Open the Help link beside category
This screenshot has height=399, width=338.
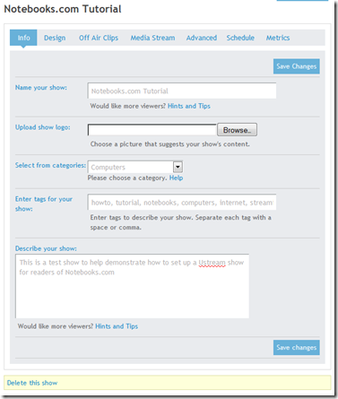click(x=176, y=178)
